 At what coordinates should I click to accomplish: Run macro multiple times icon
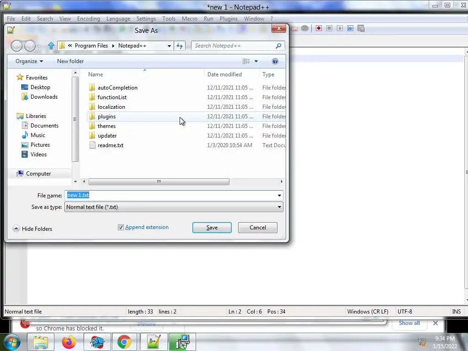pos(351,28)
